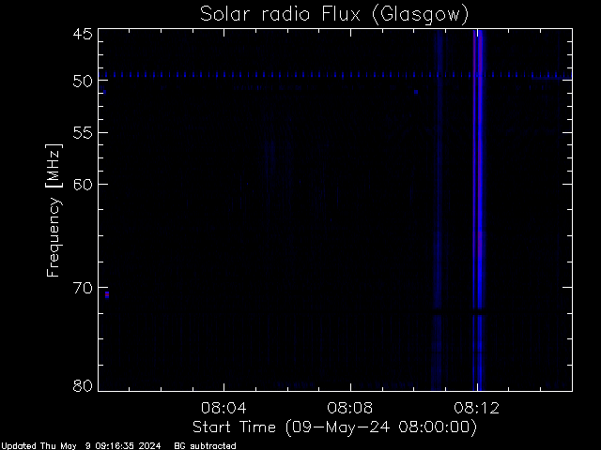Select the 50 frequency axis label

click(x=83, y=82)
